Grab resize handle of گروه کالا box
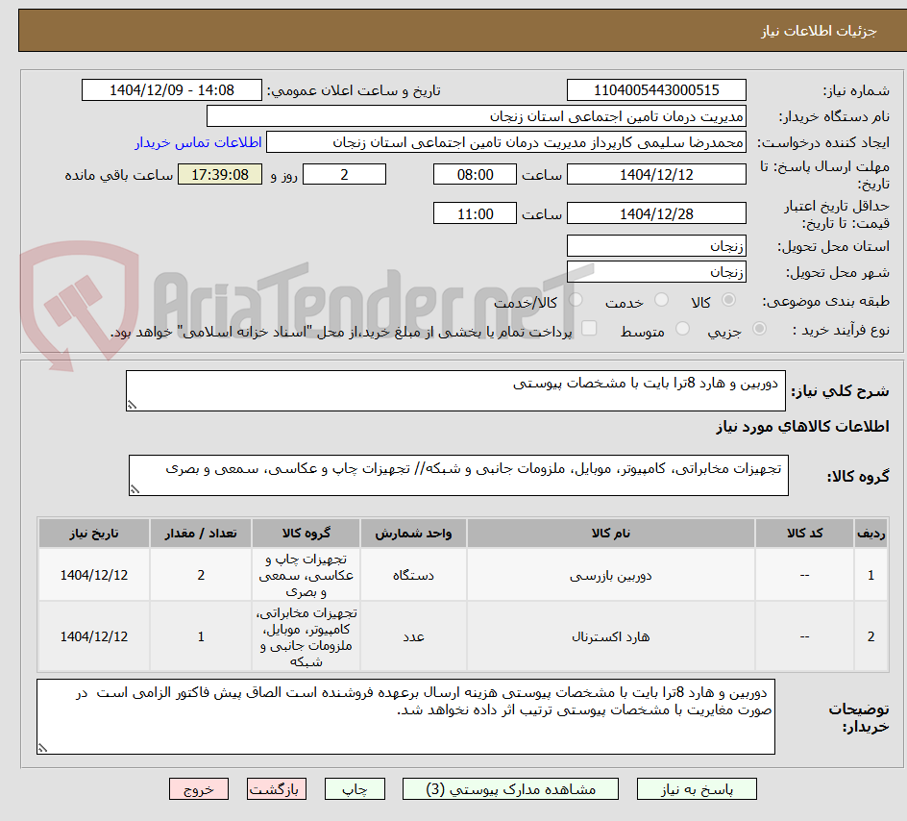 pyautogui.click(x=135, y=489)
